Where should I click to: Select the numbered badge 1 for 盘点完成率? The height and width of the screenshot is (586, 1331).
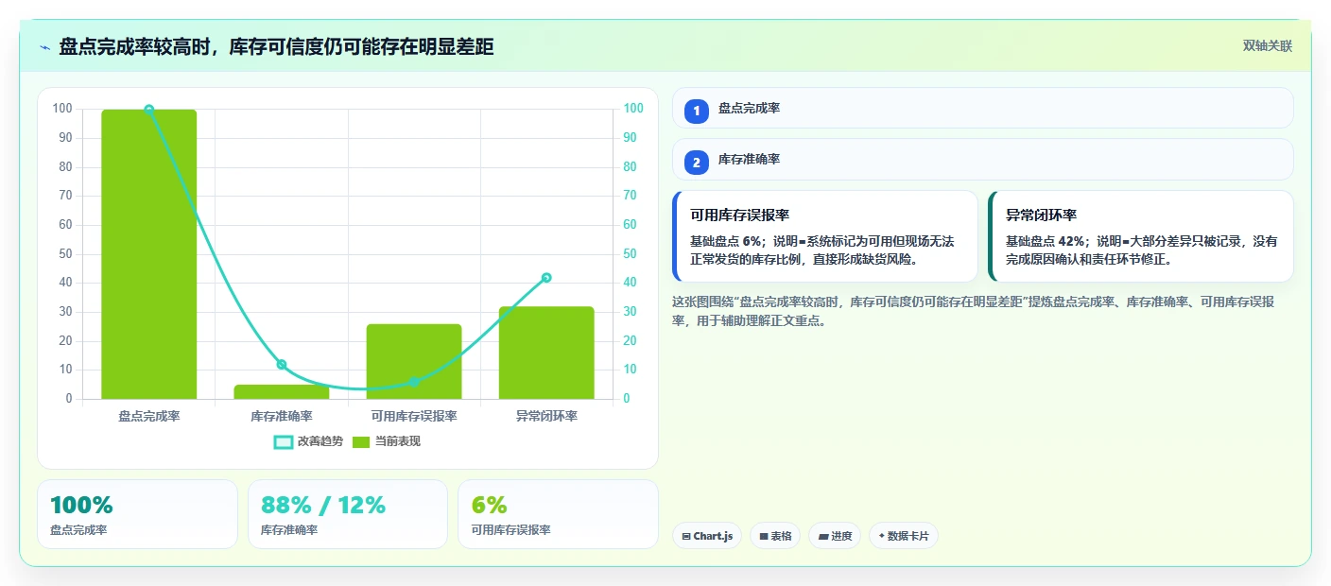pyautogui.click(x=697, y=111)
